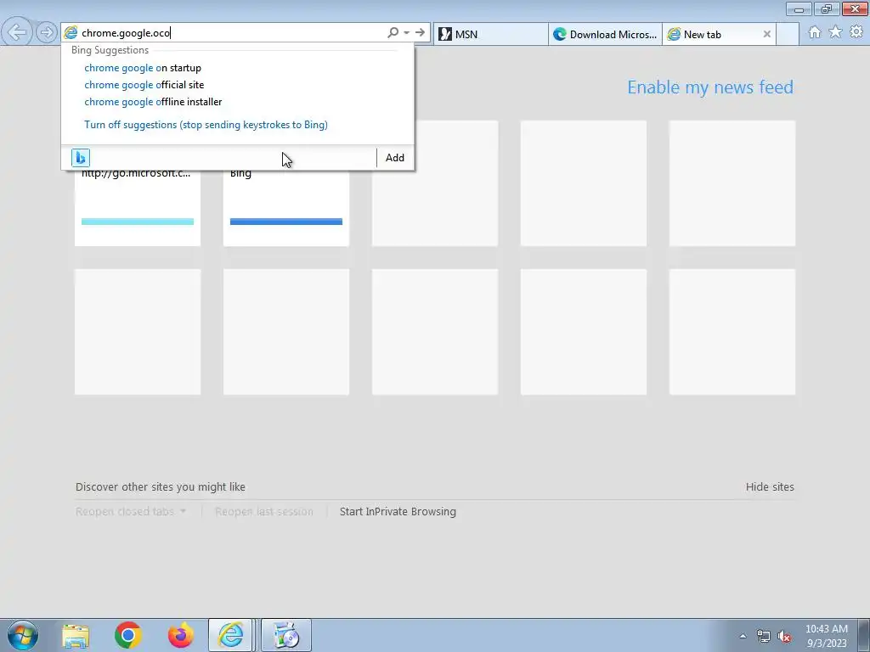Select the Bing search provider icon
Screen dimensions: 870x652
(x=81, y=157)
